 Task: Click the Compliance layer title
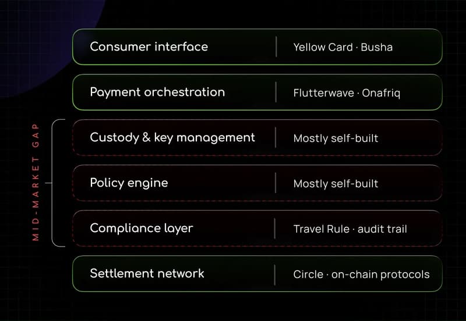pos(142,229)
